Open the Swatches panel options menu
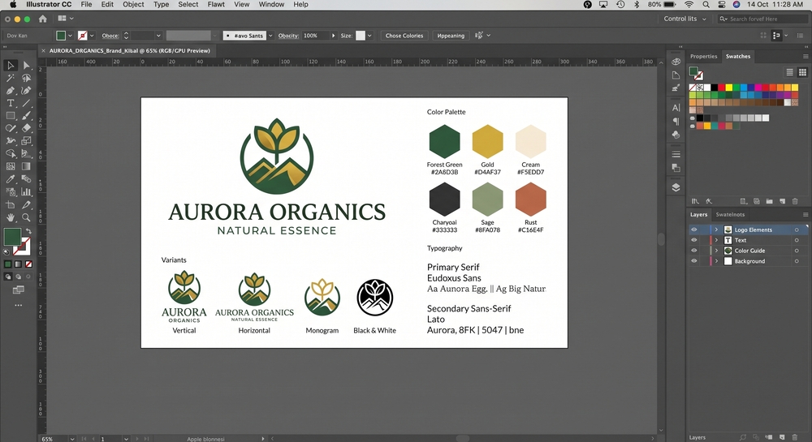 (x=806, y=56)
